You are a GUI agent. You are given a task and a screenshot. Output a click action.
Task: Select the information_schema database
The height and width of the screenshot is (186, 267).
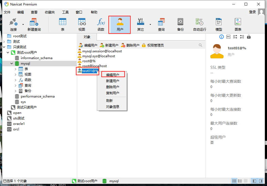34,58
